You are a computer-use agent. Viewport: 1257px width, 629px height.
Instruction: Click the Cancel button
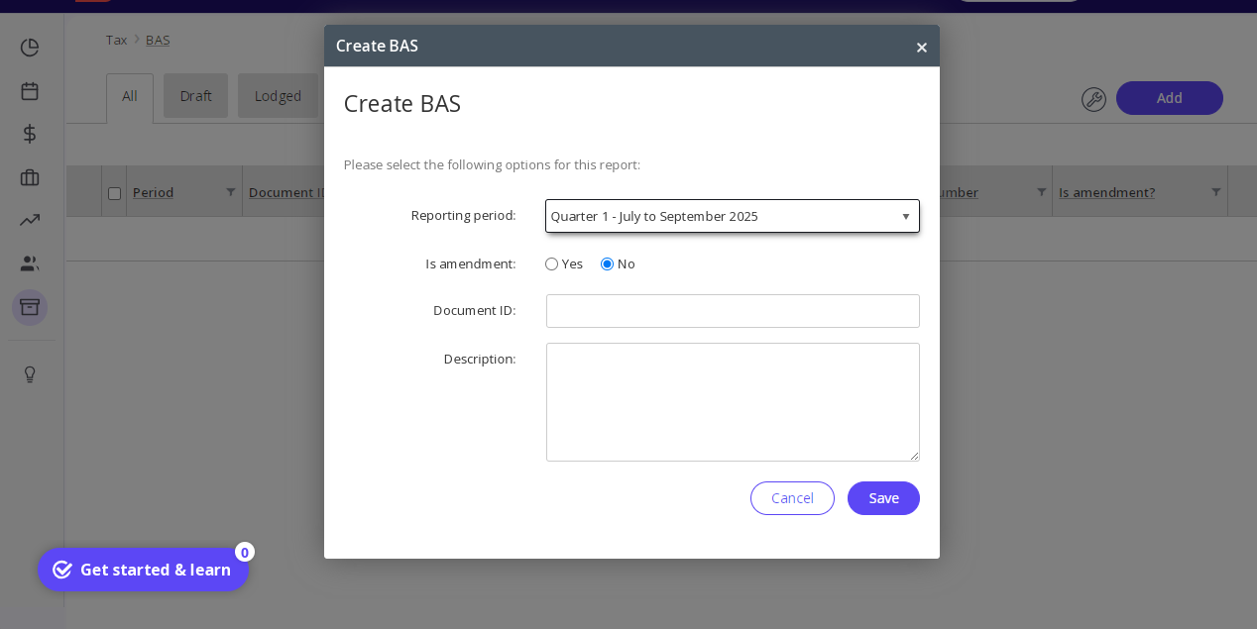click(x=792, y=498)
